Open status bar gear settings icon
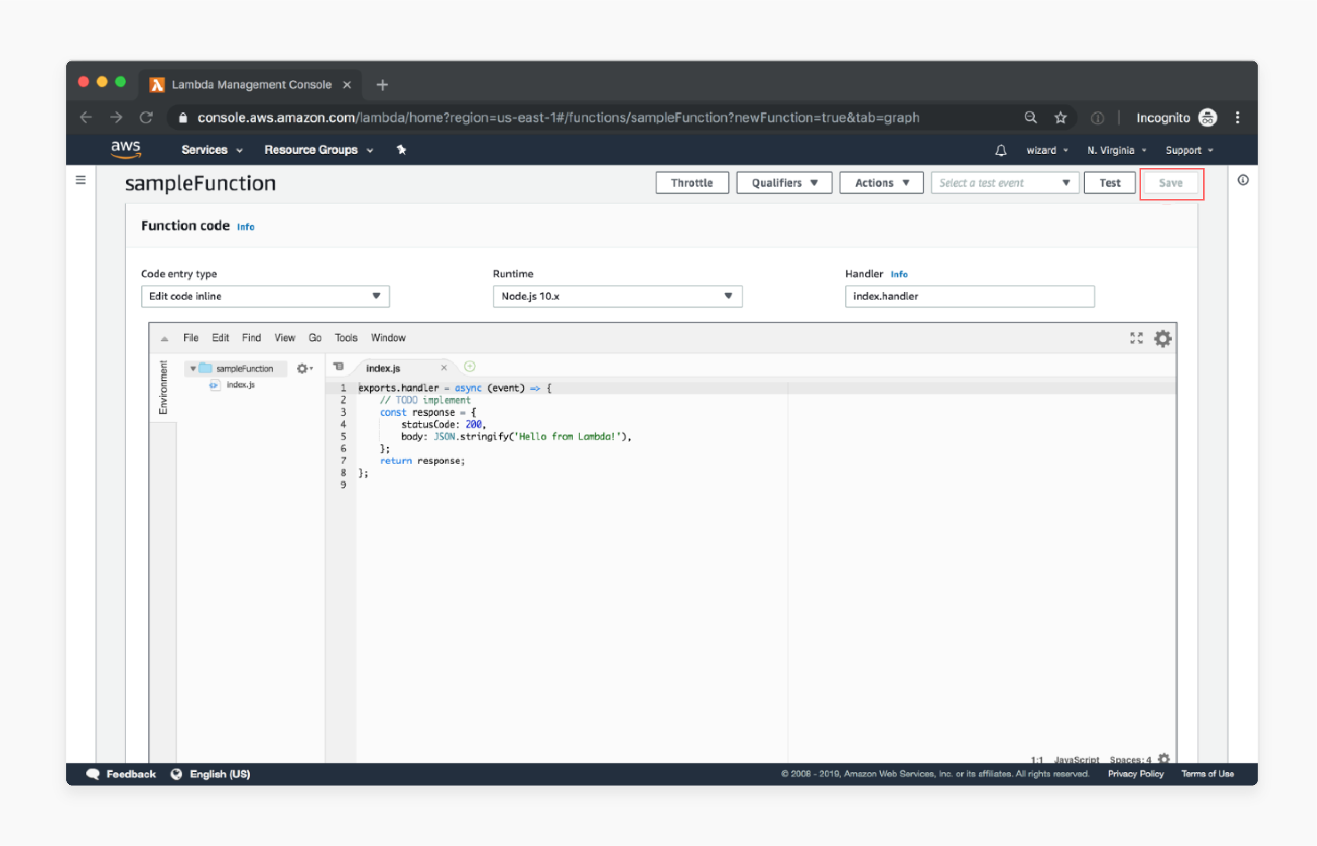The image size is (1317, 846). click(1164, 759)
